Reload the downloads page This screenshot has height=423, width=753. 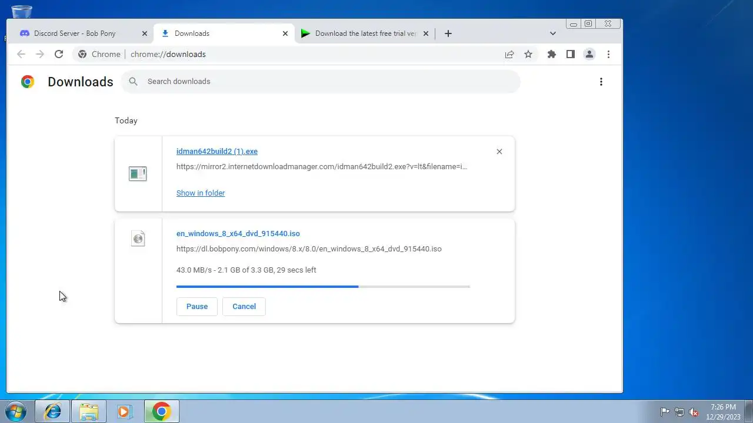coord(59,54)
